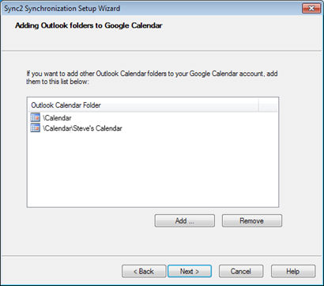Select the calendar icon beside \Calendar
This screenshot has width=324, height=286.
36,117
